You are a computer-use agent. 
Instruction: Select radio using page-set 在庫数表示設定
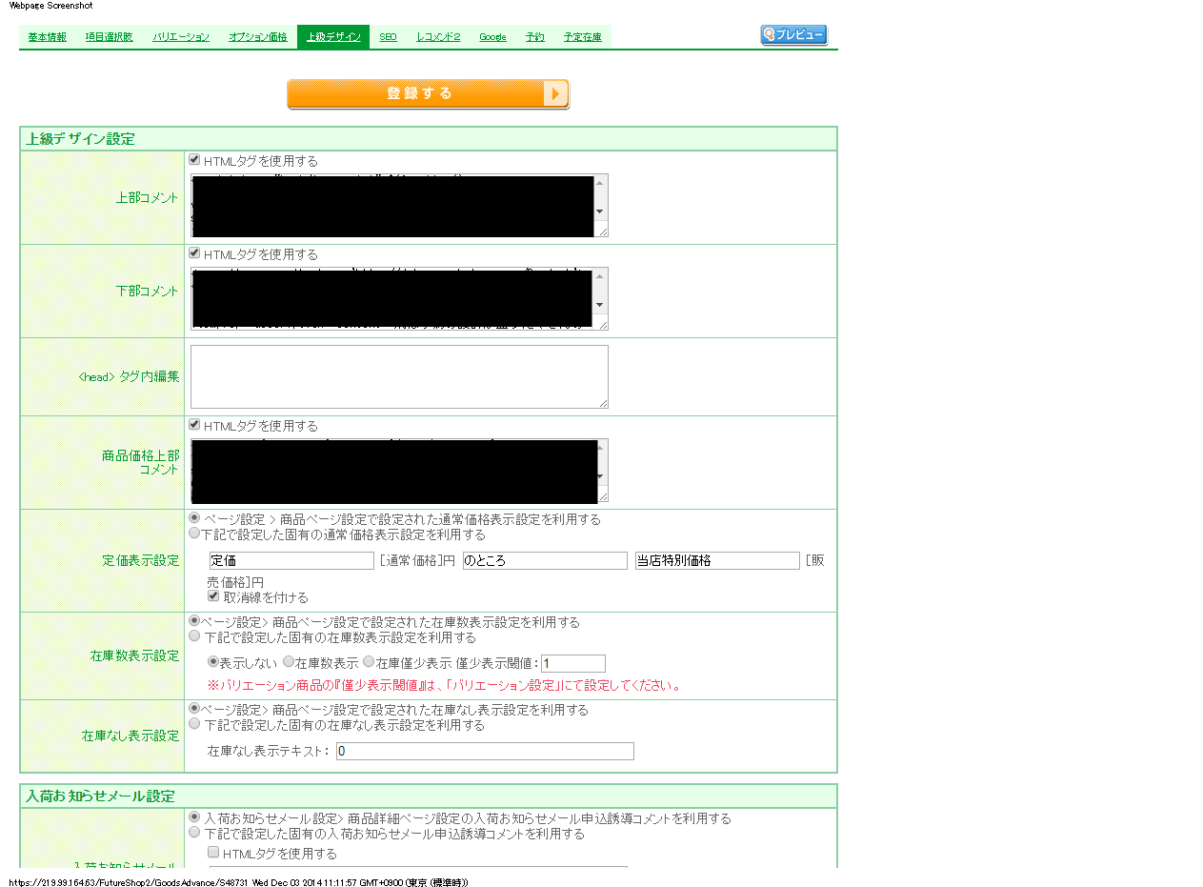pos(194,621)
